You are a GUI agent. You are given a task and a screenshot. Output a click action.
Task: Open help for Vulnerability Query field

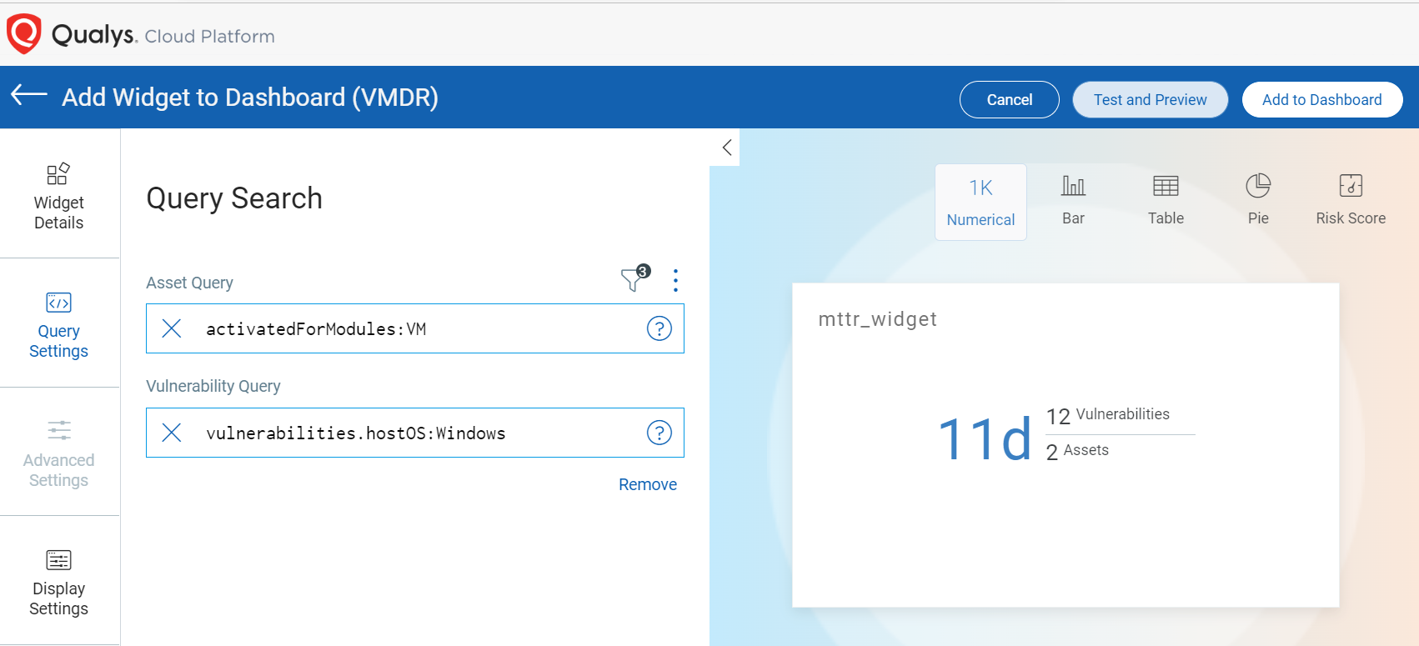(659, 433)
